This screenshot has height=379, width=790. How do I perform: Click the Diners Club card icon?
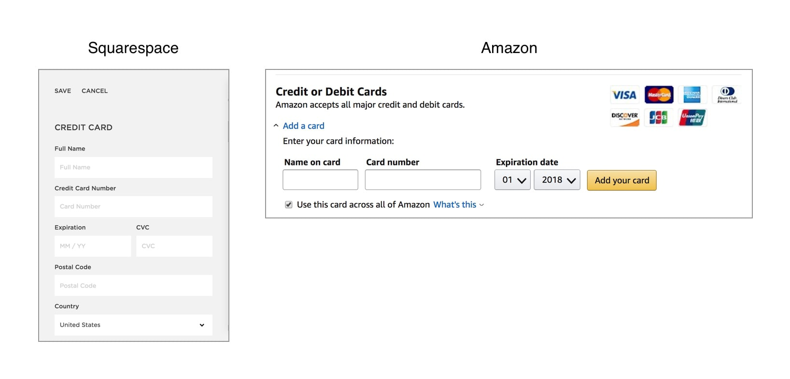pyautogui.click(x=726, y=95)
